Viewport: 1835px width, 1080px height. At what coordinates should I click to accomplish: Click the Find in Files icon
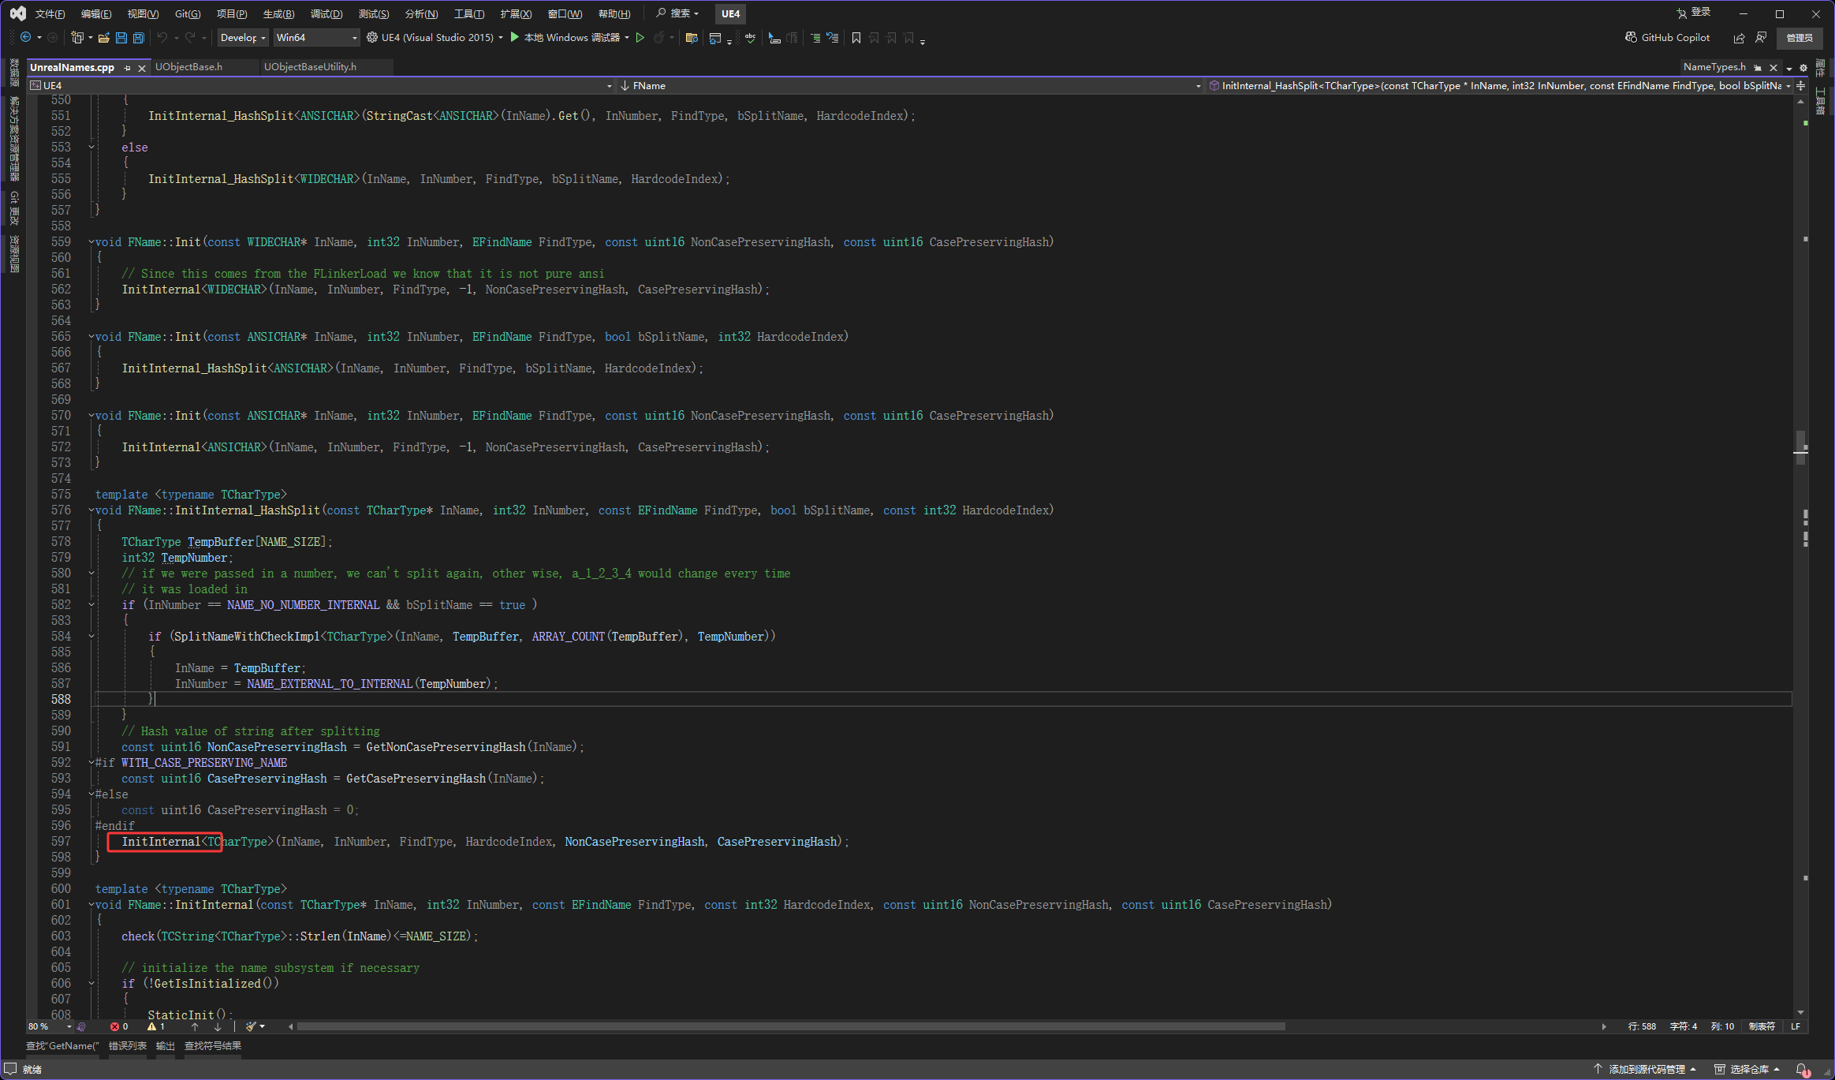tap(692, 38)
